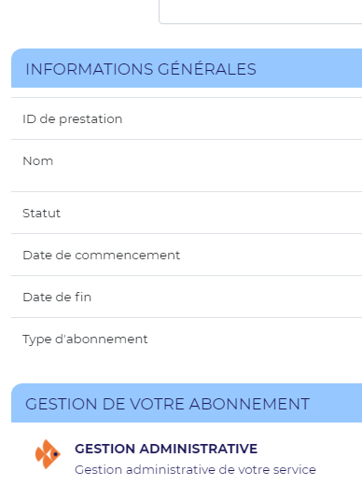The image size is (362, 499).
Task: Click the word 'prestation' in ID row
Action: [90, 119]
